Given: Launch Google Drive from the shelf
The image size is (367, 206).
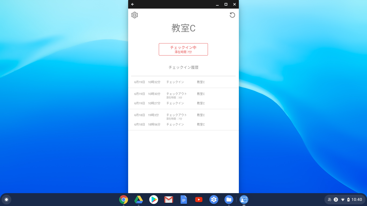Looking at the screenshot, I should (139, 200).
